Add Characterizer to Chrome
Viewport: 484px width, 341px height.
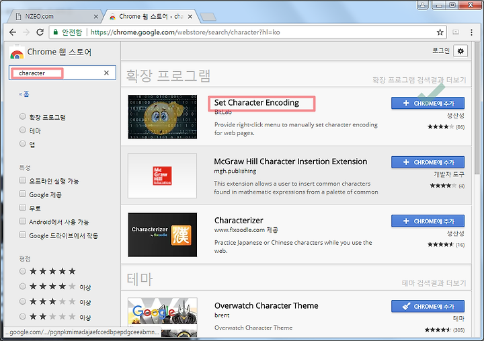pos(428,221)
